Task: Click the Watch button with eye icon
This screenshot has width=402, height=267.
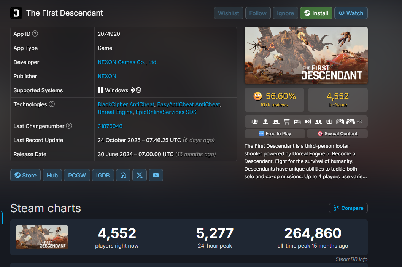Action: click(x=351, y=13)
